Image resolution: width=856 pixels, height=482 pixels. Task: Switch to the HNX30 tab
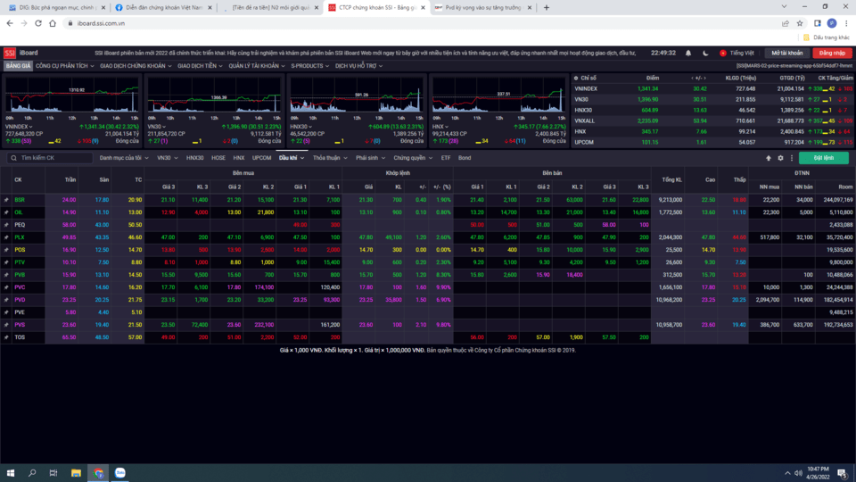pyautogui.click(x=194, y=158)
